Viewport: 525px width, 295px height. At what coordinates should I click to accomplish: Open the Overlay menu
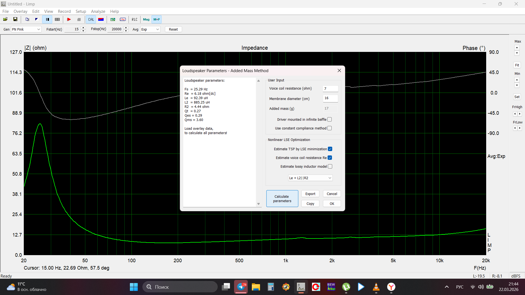coord(21,11)
